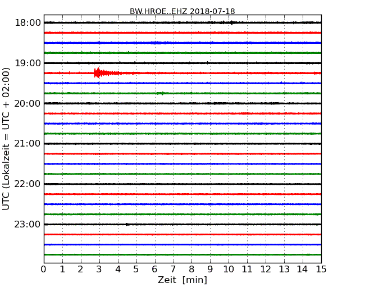
Task: Click x-axis tick label "9"
Action: click(x=210, y=269)
